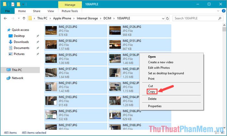This screenshot has height=136, width=227.
Task: Click the IMG_0163.JPG file name
Action: point(68,97)
